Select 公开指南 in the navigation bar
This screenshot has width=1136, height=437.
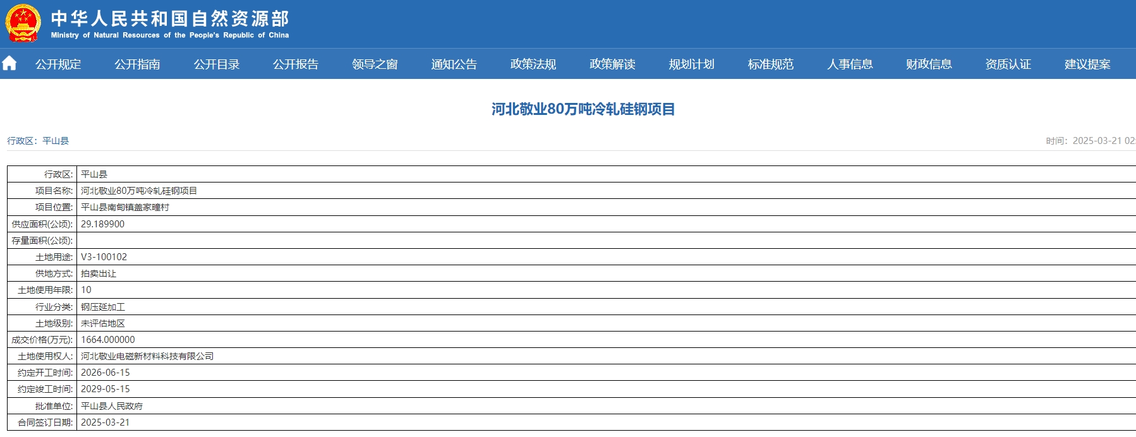137,64
